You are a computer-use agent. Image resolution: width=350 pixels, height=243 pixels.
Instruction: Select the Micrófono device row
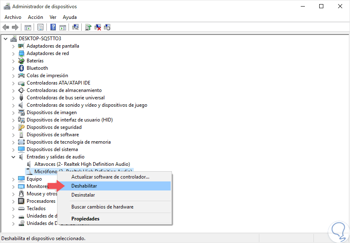pos(80,171)
